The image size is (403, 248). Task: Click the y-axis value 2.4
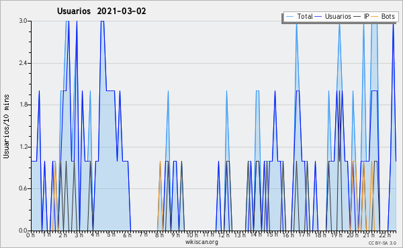click(x=24, y=63)
